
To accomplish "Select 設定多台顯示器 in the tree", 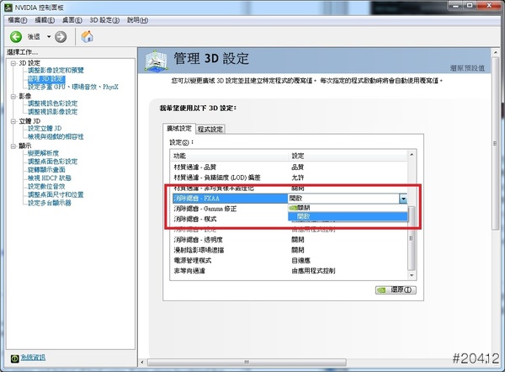I will click(x=50, y=203).
